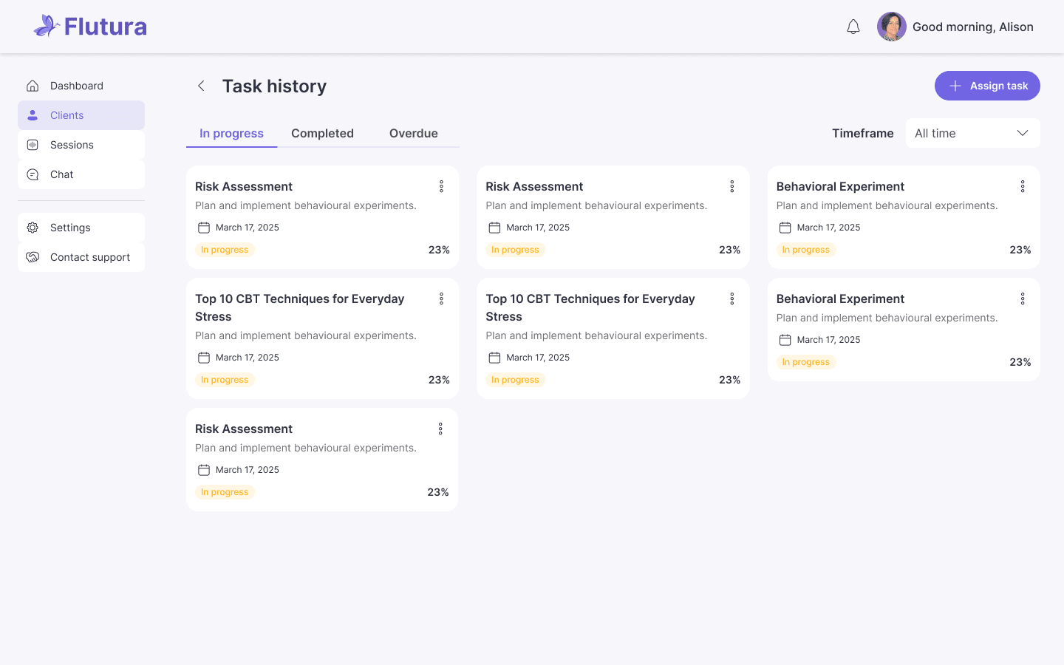This screenshot has height=665, width=1064.
Task: Click the Flutura butterfly logo
Action: point(90,27)
